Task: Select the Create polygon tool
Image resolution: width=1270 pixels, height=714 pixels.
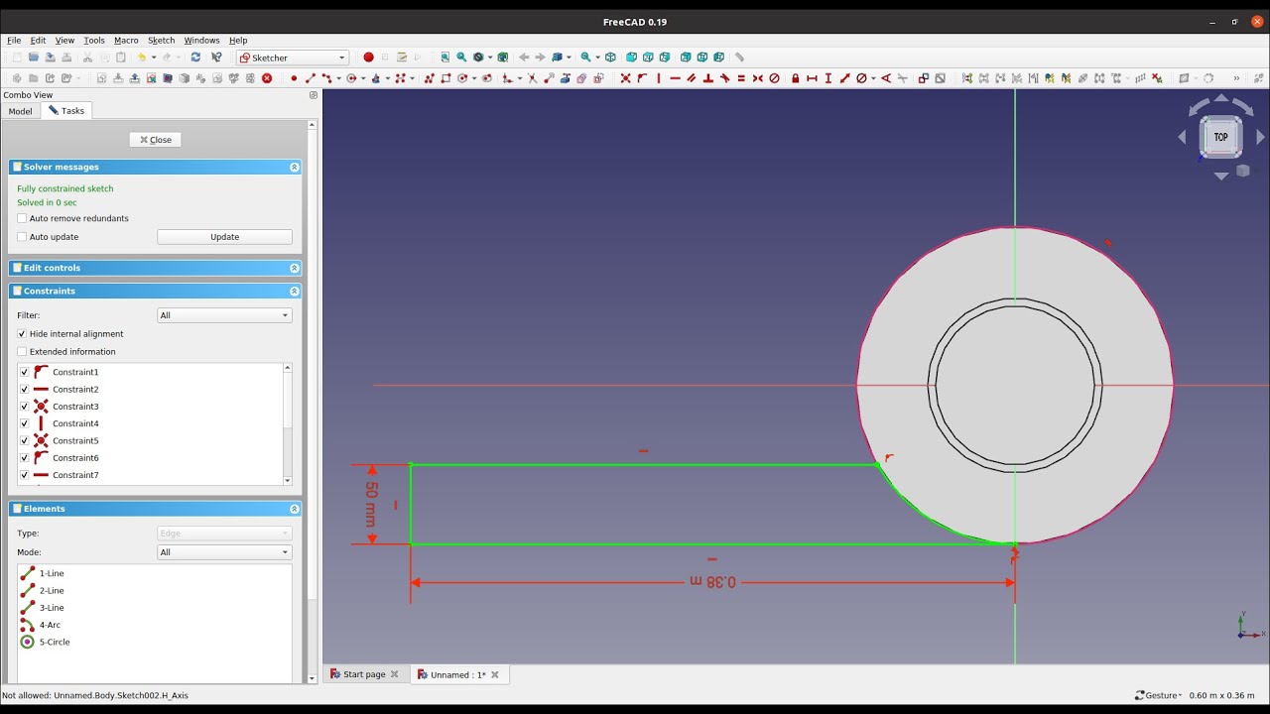Action: 462,78
